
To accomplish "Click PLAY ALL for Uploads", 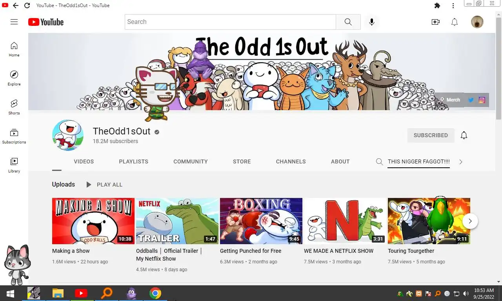I will point(104,185).
